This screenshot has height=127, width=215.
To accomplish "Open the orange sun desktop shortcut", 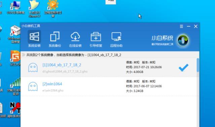I will pyautogui.click(x=53, y=9).
